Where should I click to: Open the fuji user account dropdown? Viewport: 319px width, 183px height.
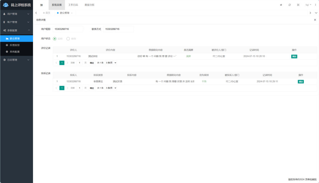308,5
